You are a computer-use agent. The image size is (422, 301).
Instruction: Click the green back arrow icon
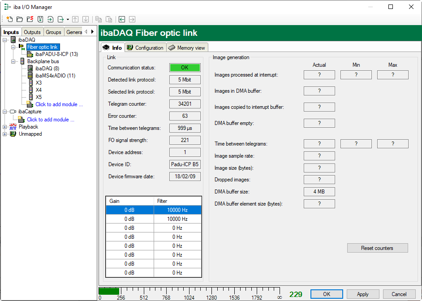[x=122, y=19]
